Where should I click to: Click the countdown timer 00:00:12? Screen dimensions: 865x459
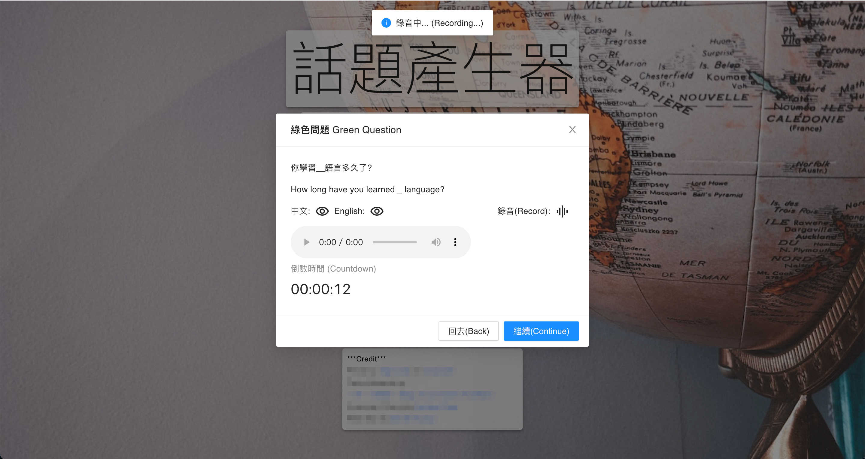pos(321,289)
